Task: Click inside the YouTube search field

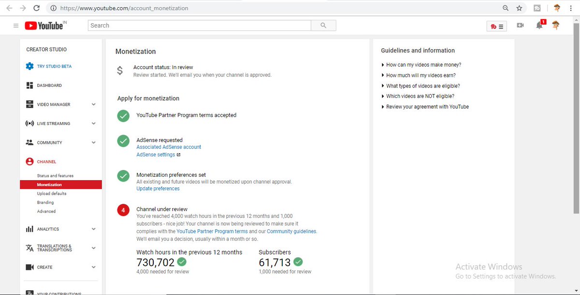Action: (199, 26)
